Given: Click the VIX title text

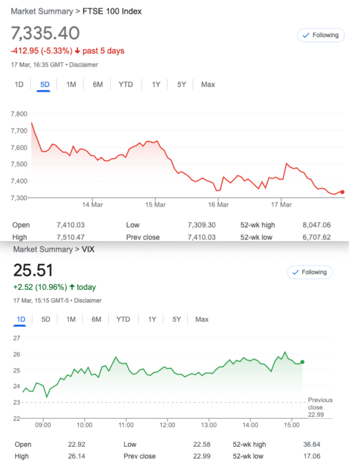Looking at the screenshot, I should point(88,249).
